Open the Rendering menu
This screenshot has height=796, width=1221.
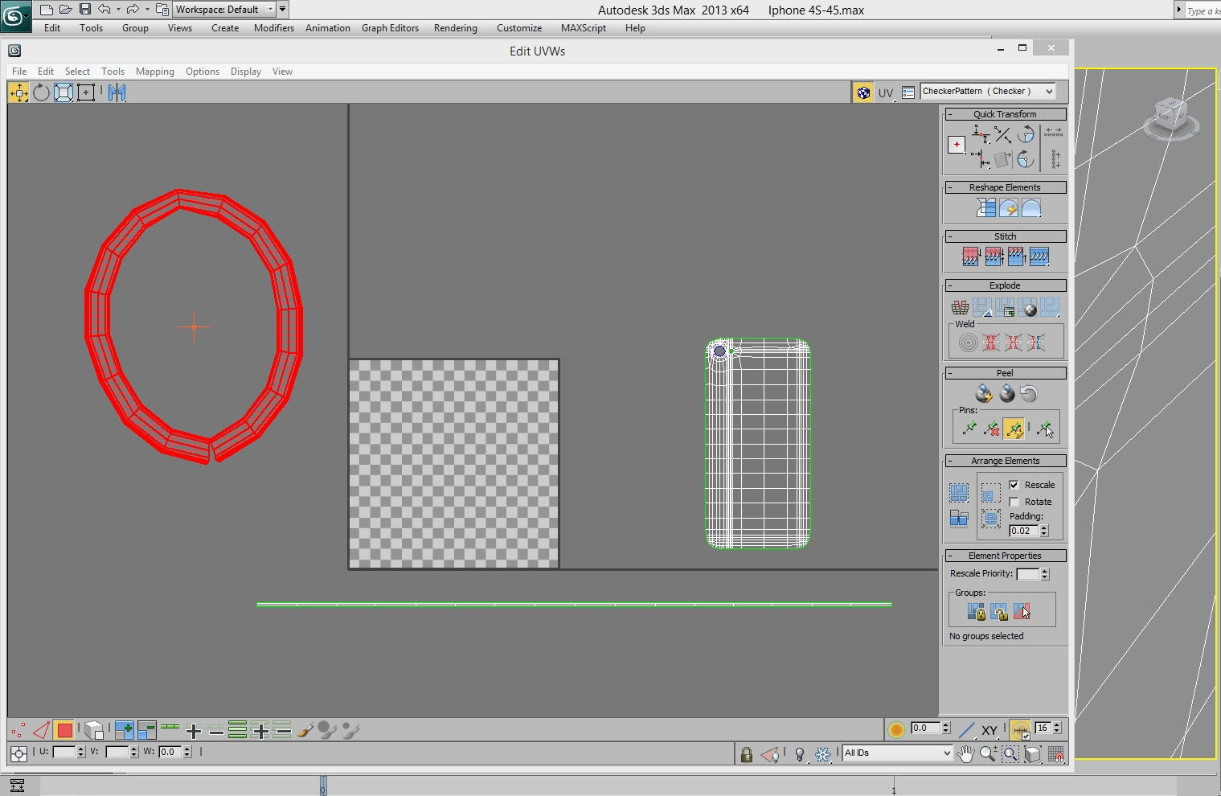[x=456, y=28]
